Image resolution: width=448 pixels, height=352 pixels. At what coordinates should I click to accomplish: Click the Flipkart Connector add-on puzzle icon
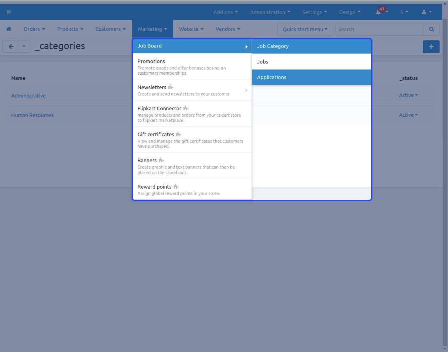[x=186, y=108]
